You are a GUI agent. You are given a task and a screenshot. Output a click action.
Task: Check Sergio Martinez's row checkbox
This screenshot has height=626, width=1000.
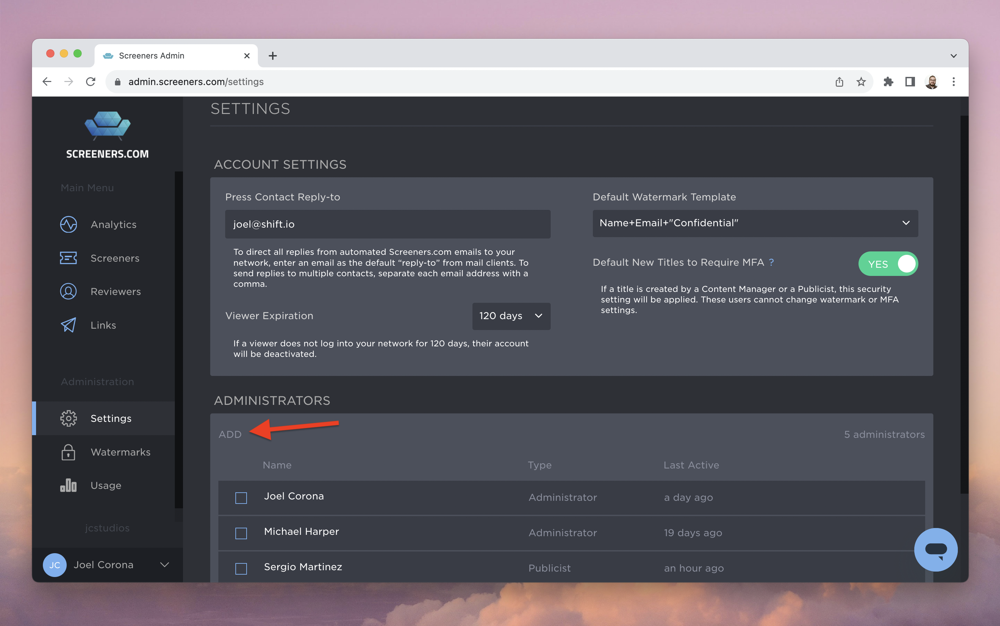tap(241, 569)
